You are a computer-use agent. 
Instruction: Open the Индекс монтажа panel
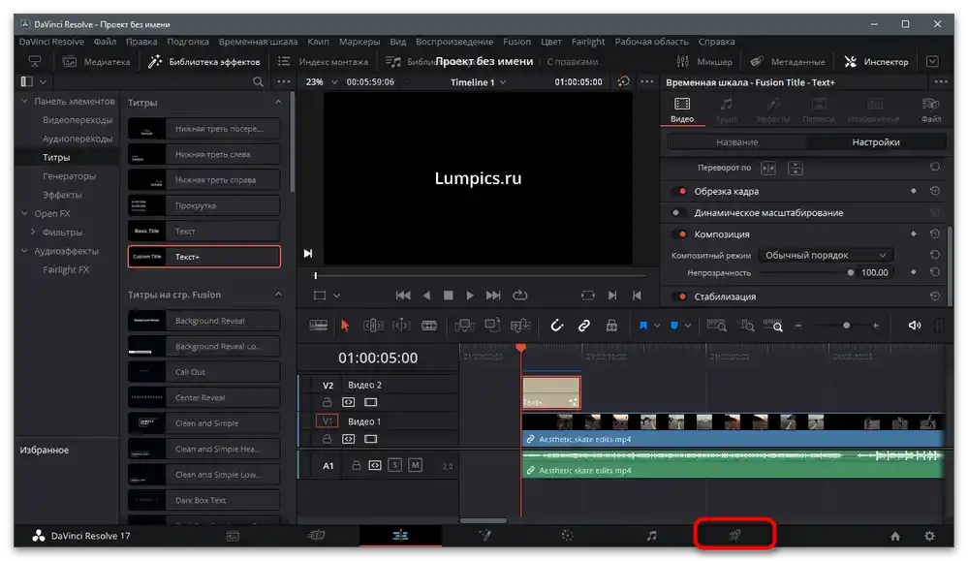[323, 62]
